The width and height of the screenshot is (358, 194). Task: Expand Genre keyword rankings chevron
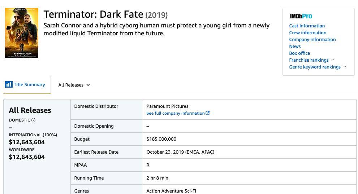point(345,67)
